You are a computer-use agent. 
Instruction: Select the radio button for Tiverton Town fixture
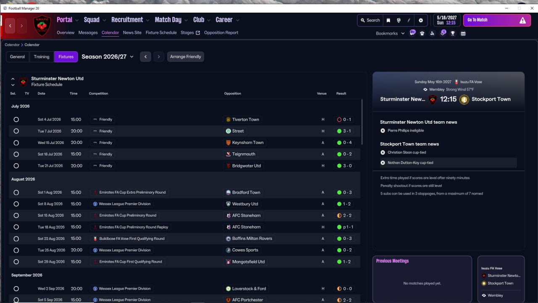(16, 120)
